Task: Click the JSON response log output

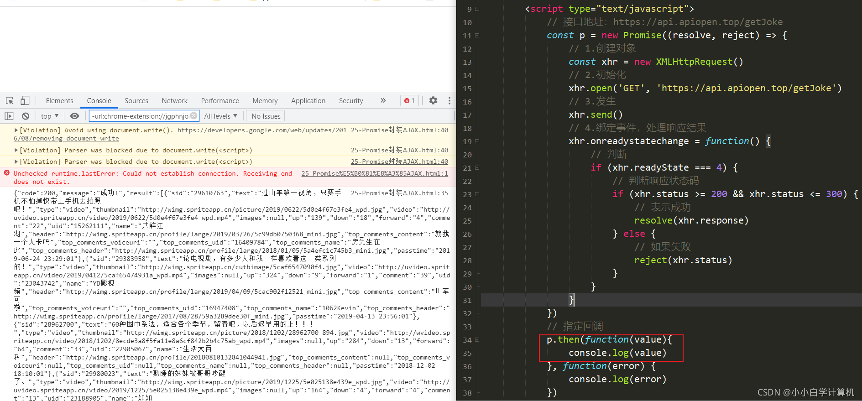Action: point(232,295)
